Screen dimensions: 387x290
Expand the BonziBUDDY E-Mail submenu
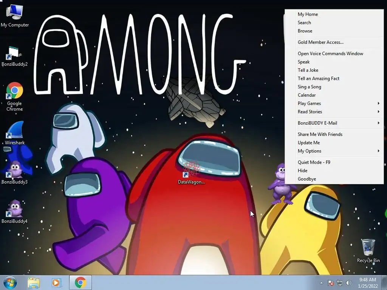334,123
